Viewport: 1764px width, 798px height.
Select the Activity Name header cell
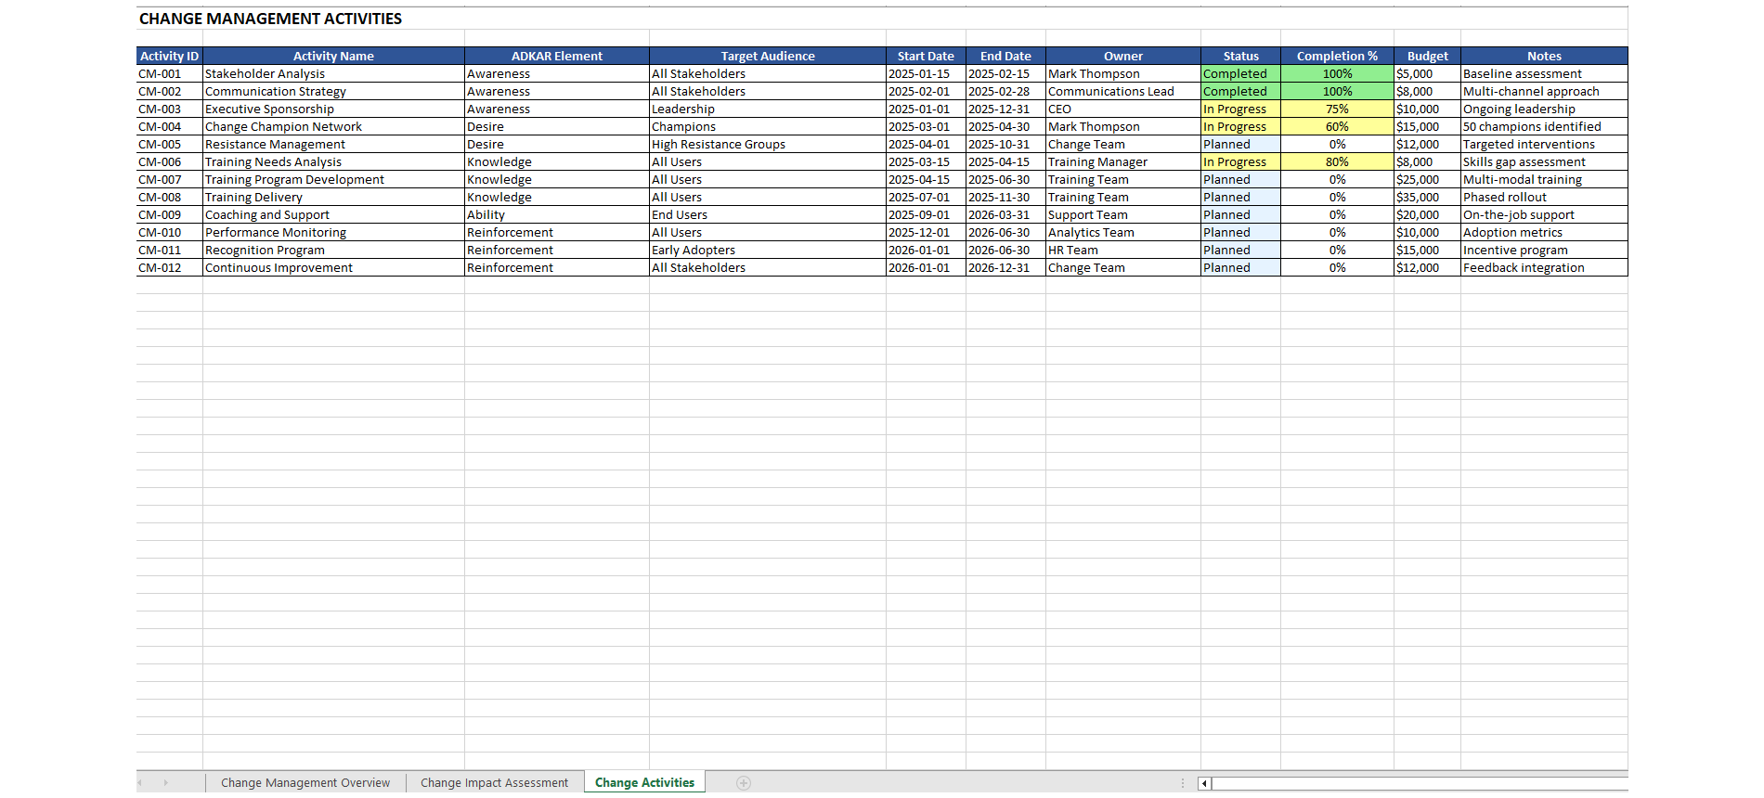coord(333,57)
